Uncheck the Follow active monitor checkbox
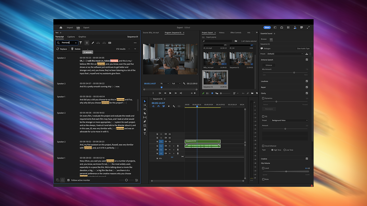367x206 pixels. (x=68, y=180)
